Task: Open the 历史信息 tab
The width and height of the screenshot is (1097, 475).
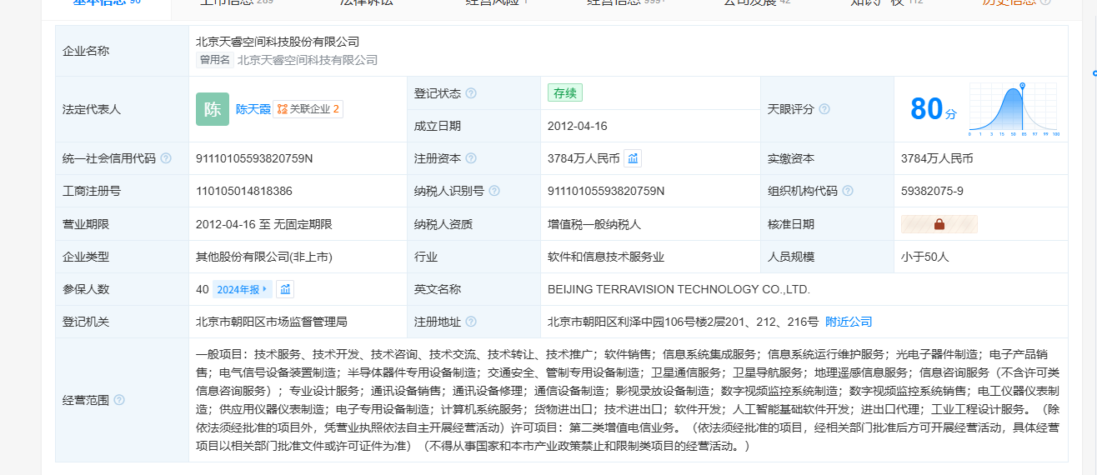Action: [x=1009, y=2]
